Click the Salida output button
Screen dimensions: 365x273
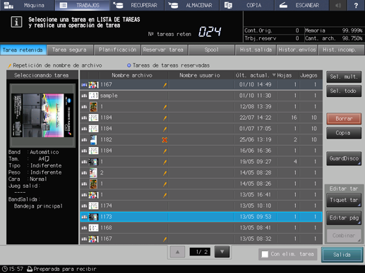(x=342, y=255)
